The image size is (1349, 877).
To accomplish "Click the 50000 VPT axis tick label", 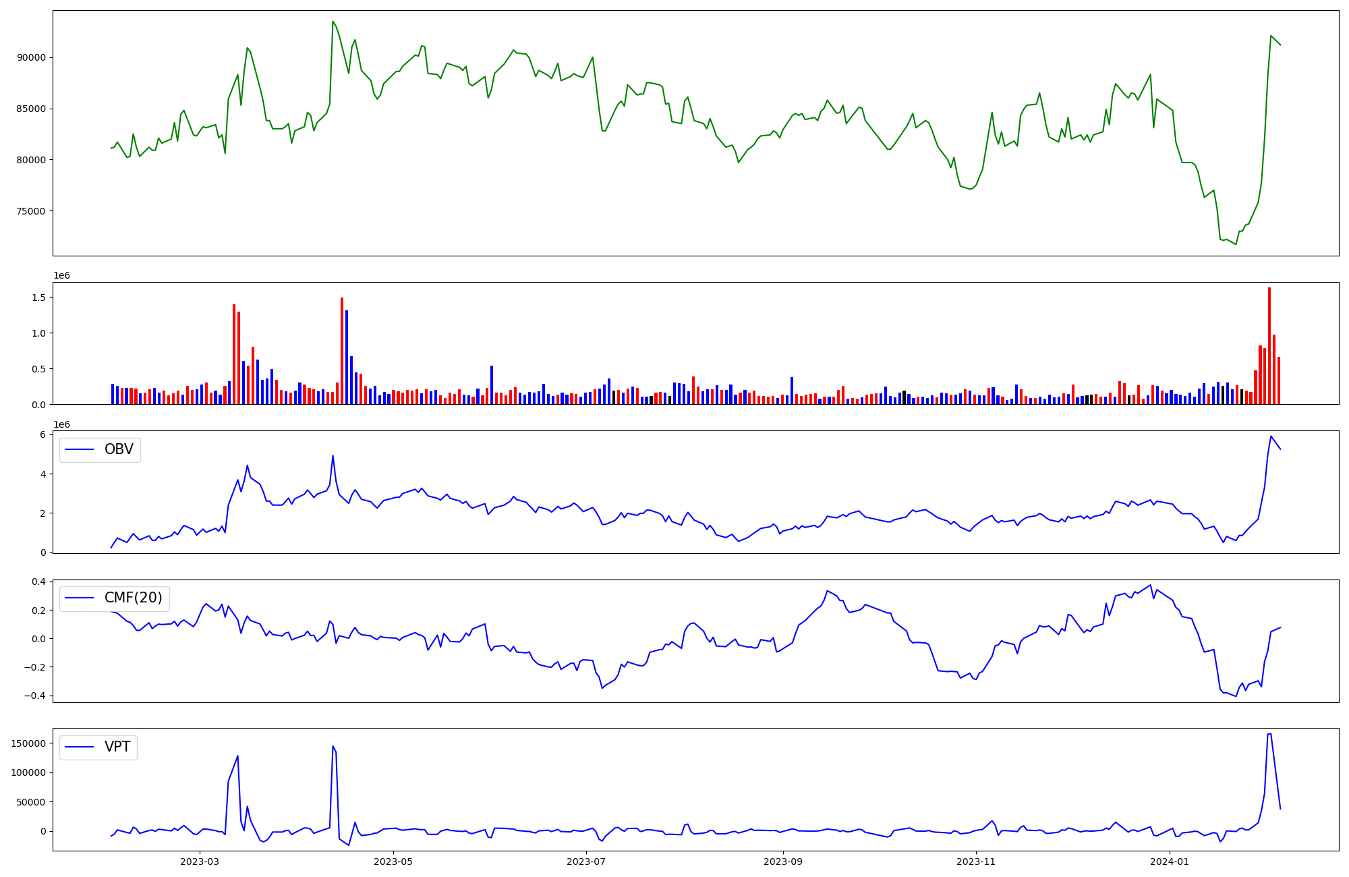I will click(31, 802).
